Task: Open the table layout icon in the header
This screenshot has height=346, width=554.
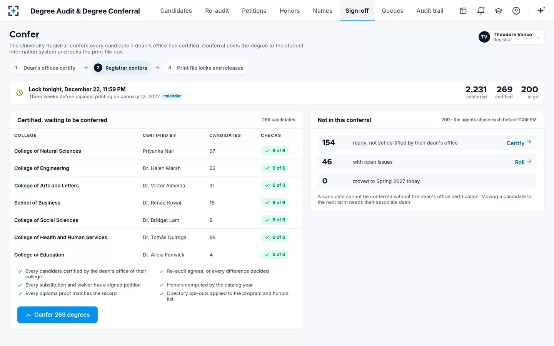Action: (463, 11)
